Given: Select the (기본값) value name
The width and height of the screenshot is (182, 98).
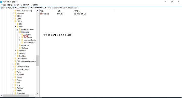Looking at the screenshot, I should point(45,14).
